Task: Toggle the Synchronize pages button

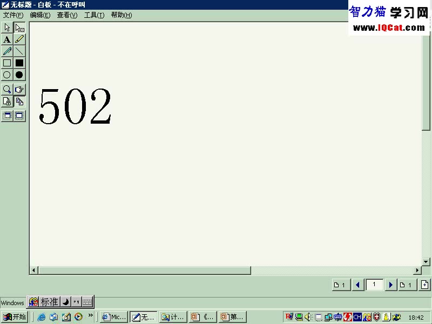Action: click(19, 102)
